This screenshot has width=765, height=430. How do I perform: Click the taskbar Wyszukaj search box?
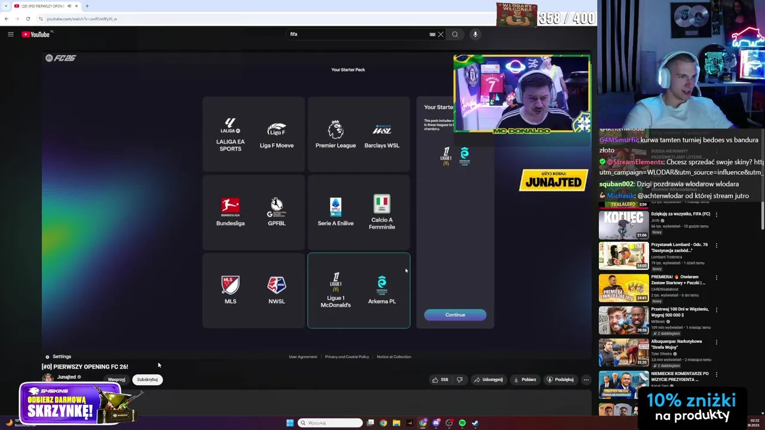331,423
